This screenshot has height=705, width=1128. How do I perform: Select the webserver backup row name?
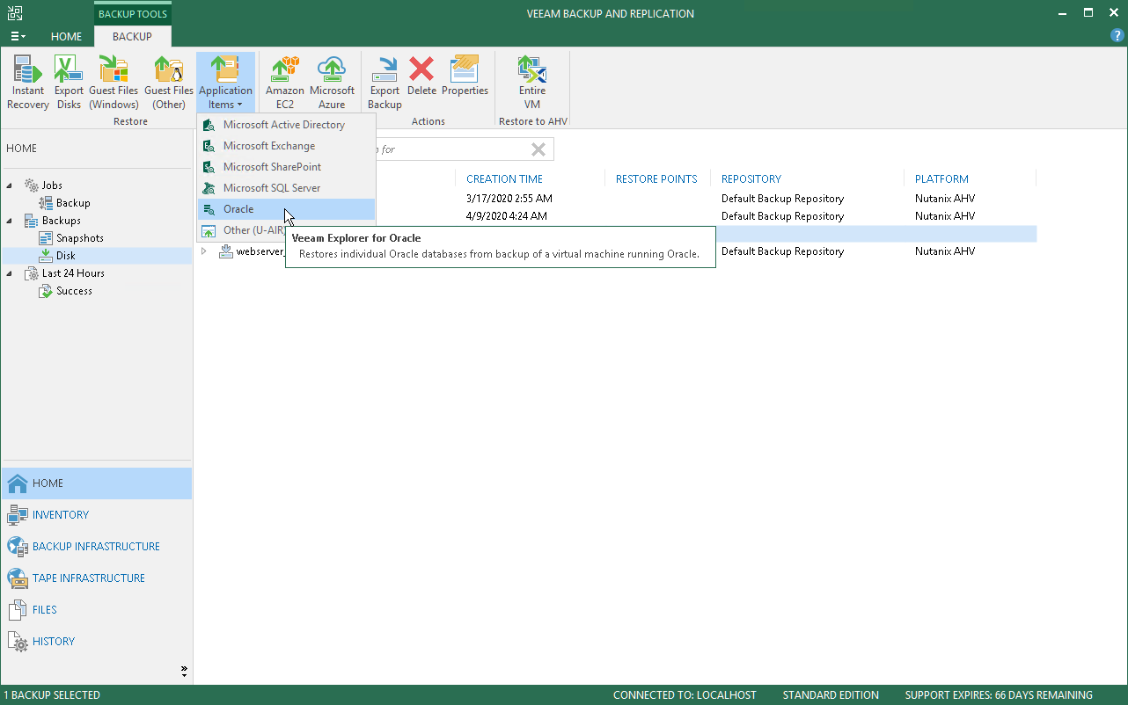260,251
